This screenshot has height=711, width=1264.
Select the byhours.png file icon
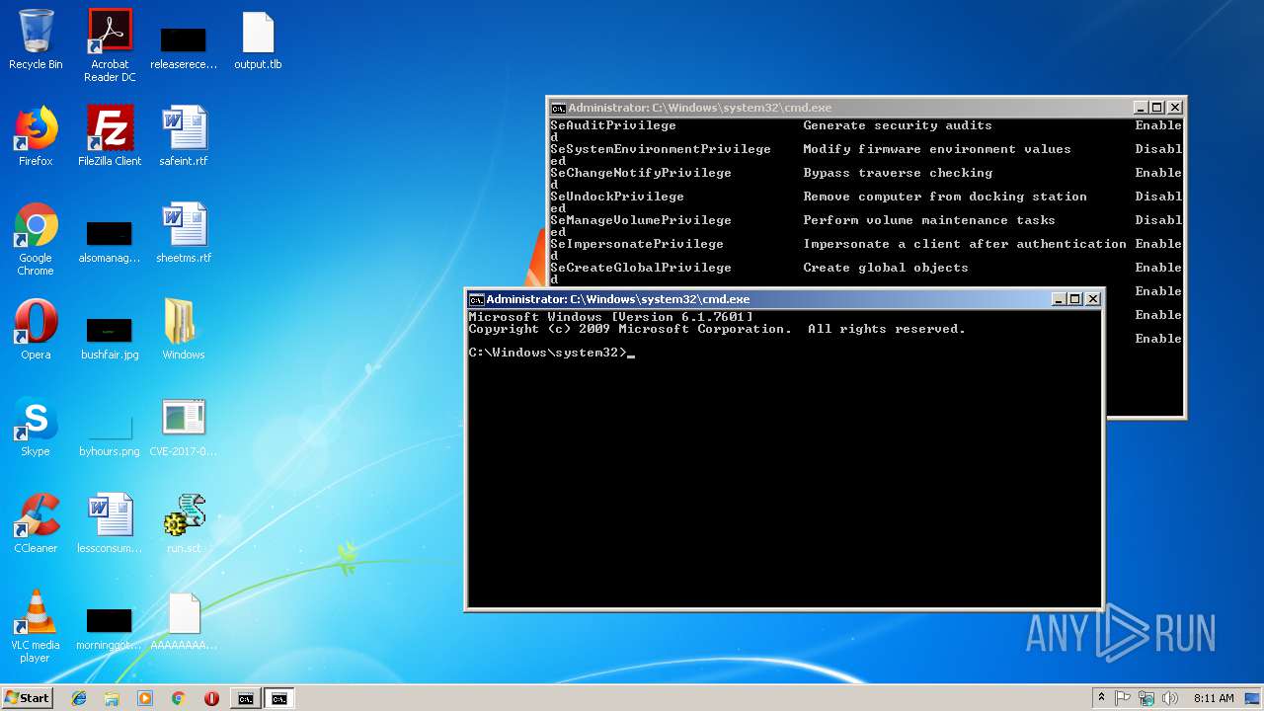point(110,434)
